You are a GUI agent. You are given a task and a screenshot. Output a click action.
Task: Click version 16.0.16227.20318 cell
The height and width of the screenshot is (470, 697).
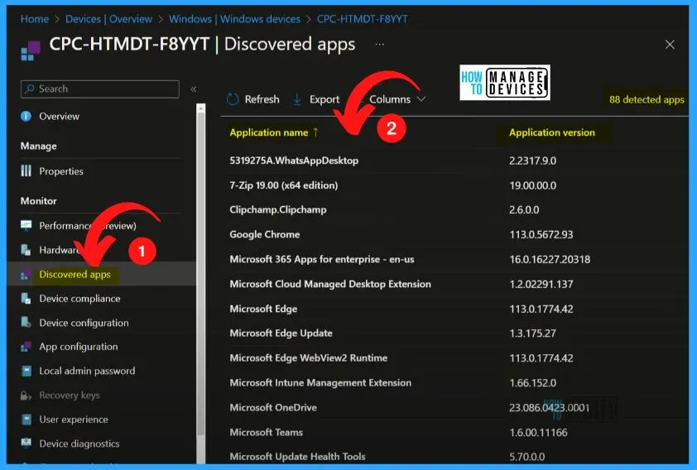[x=550, y=260]
